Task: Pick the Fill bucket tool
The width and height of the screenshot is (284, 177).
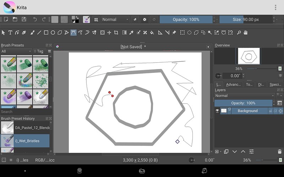Action: [x=152, y=33]
